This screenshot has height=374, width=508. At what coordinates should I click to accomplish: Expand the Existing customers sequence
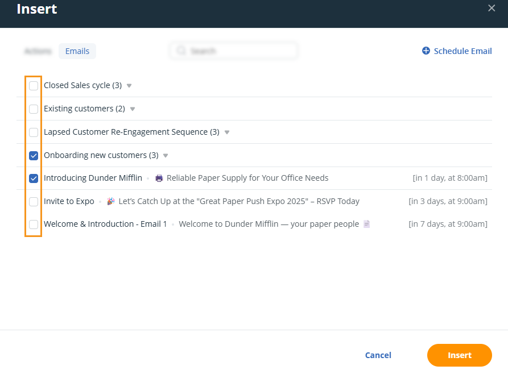(x=131, y=109)
